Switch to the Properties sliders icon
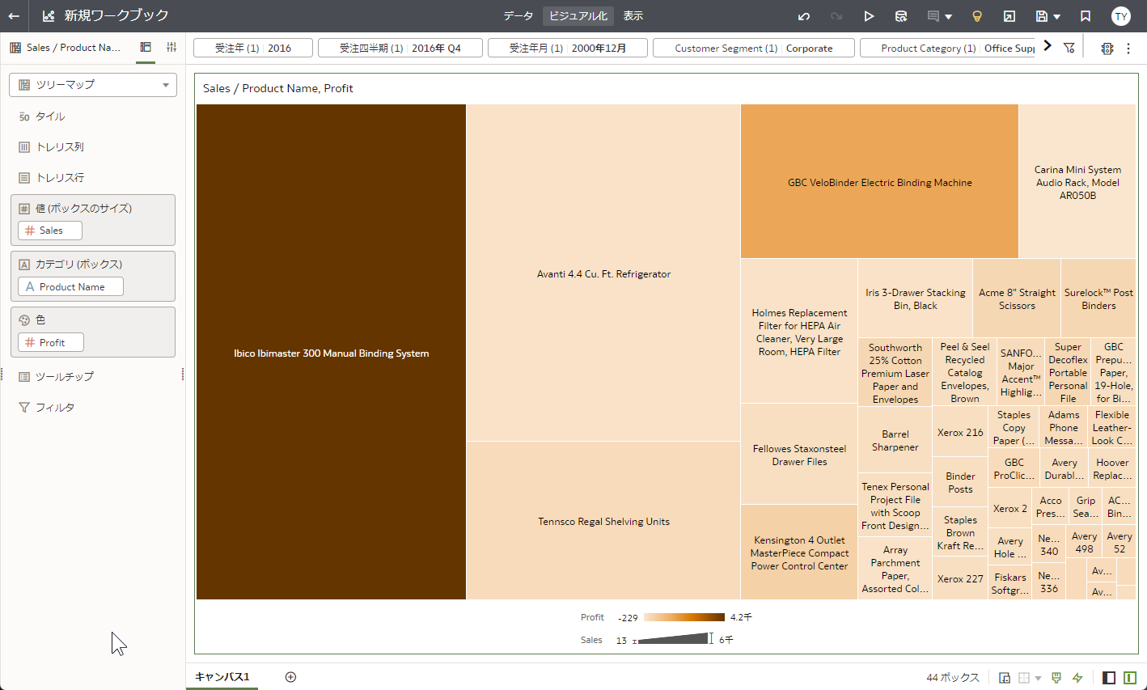1147x690 pixels. (171, 48)
